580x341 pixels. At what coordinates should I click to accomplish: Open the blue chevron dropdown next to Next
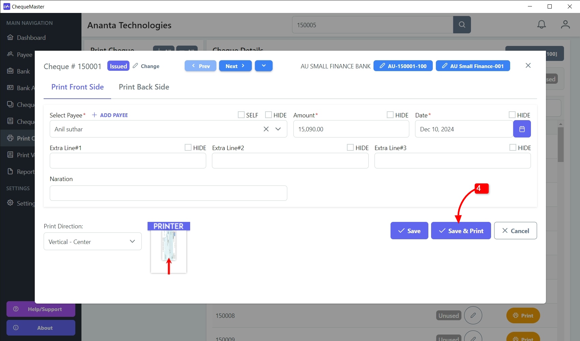pos(264,66)
